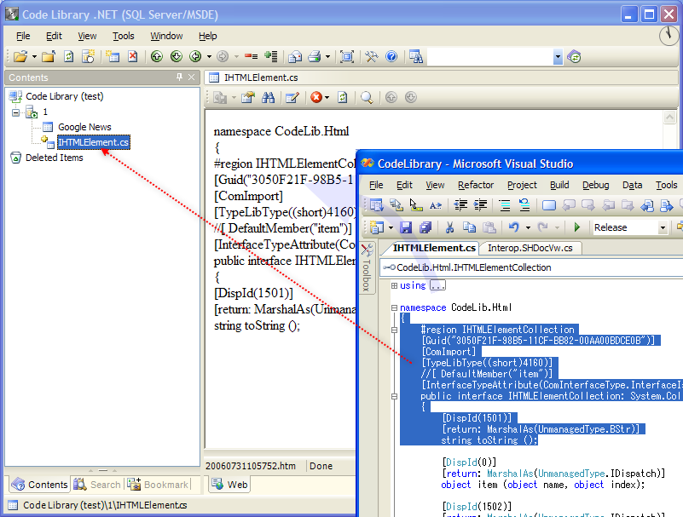The image size is (683, 517).
Task: Click the document scrollbar up arrow
Action: (x=669, y=117)
